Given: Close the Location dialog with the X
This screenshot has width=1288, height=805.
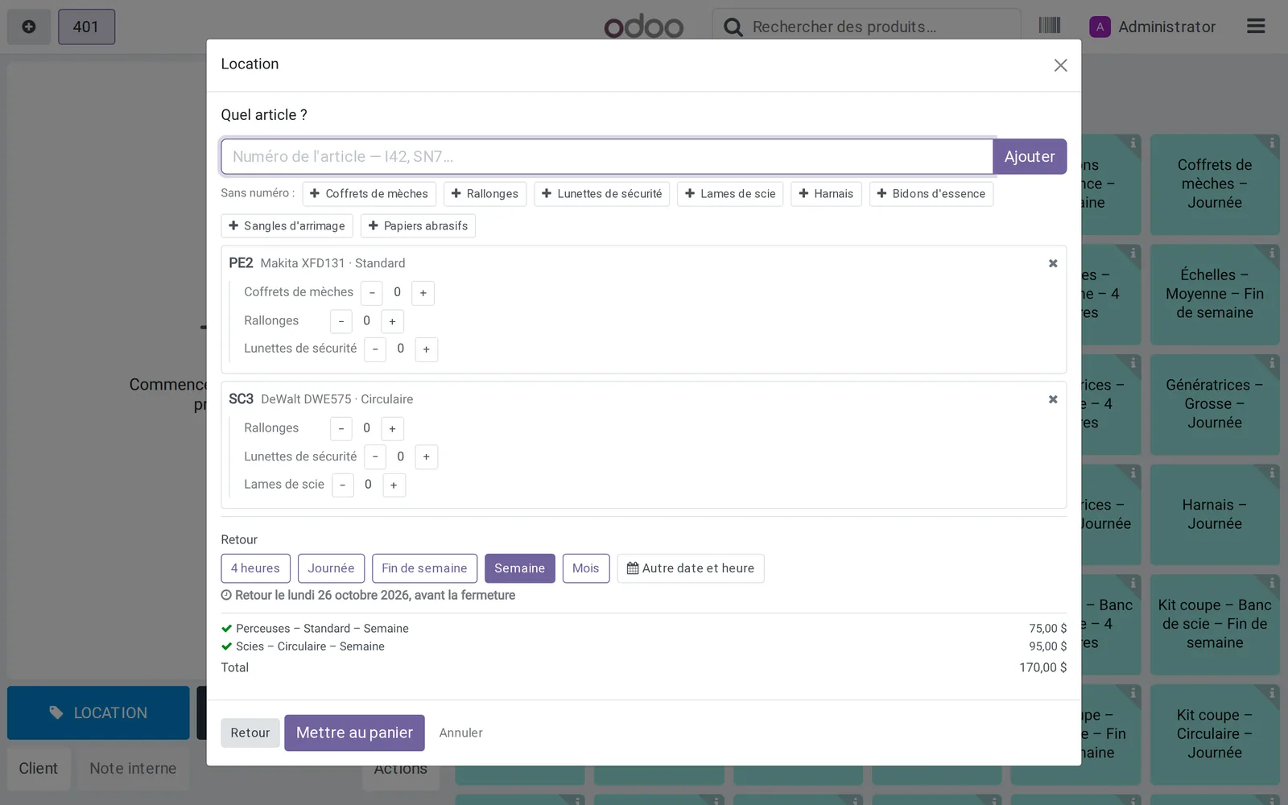Looking at the screenshot, I should tap(1060, 65).
